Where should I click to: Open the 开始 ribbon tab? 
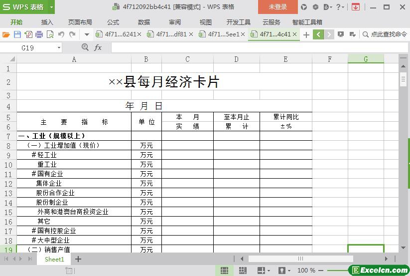(16, 22)
